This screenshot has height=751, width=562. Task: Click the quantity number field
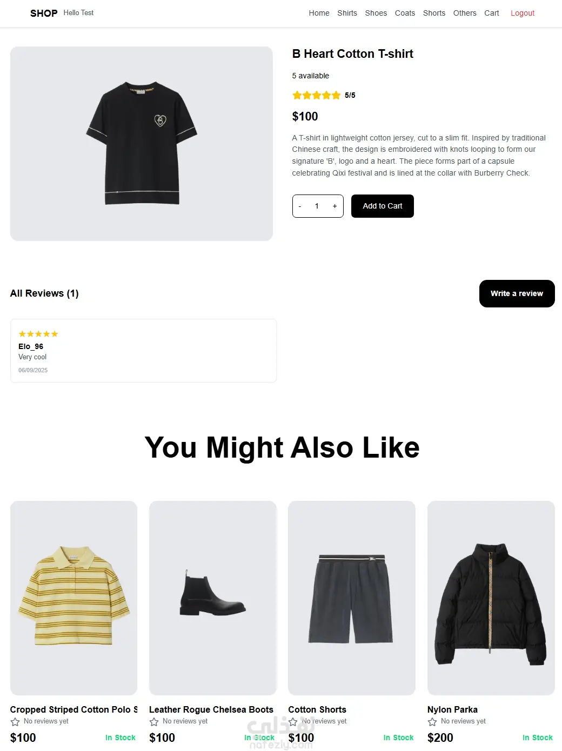[317, 206]
